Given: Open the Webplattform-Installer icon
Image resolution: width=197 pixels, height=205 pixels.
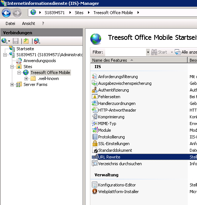Looking at the screenshot, I should click(x=94, y=191).
